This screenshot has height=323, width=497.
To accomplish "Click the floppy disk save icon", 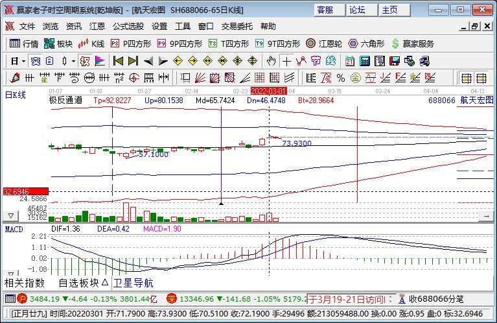I will pos(395,61).
